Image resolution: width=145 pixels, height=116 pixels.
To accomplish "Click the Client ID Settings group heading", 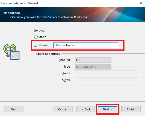I will (48, 54).
